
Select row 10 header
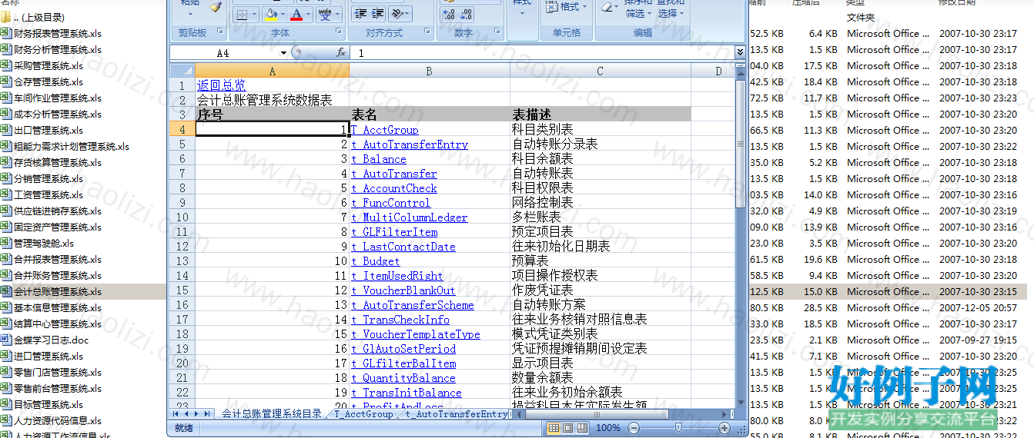182,217
